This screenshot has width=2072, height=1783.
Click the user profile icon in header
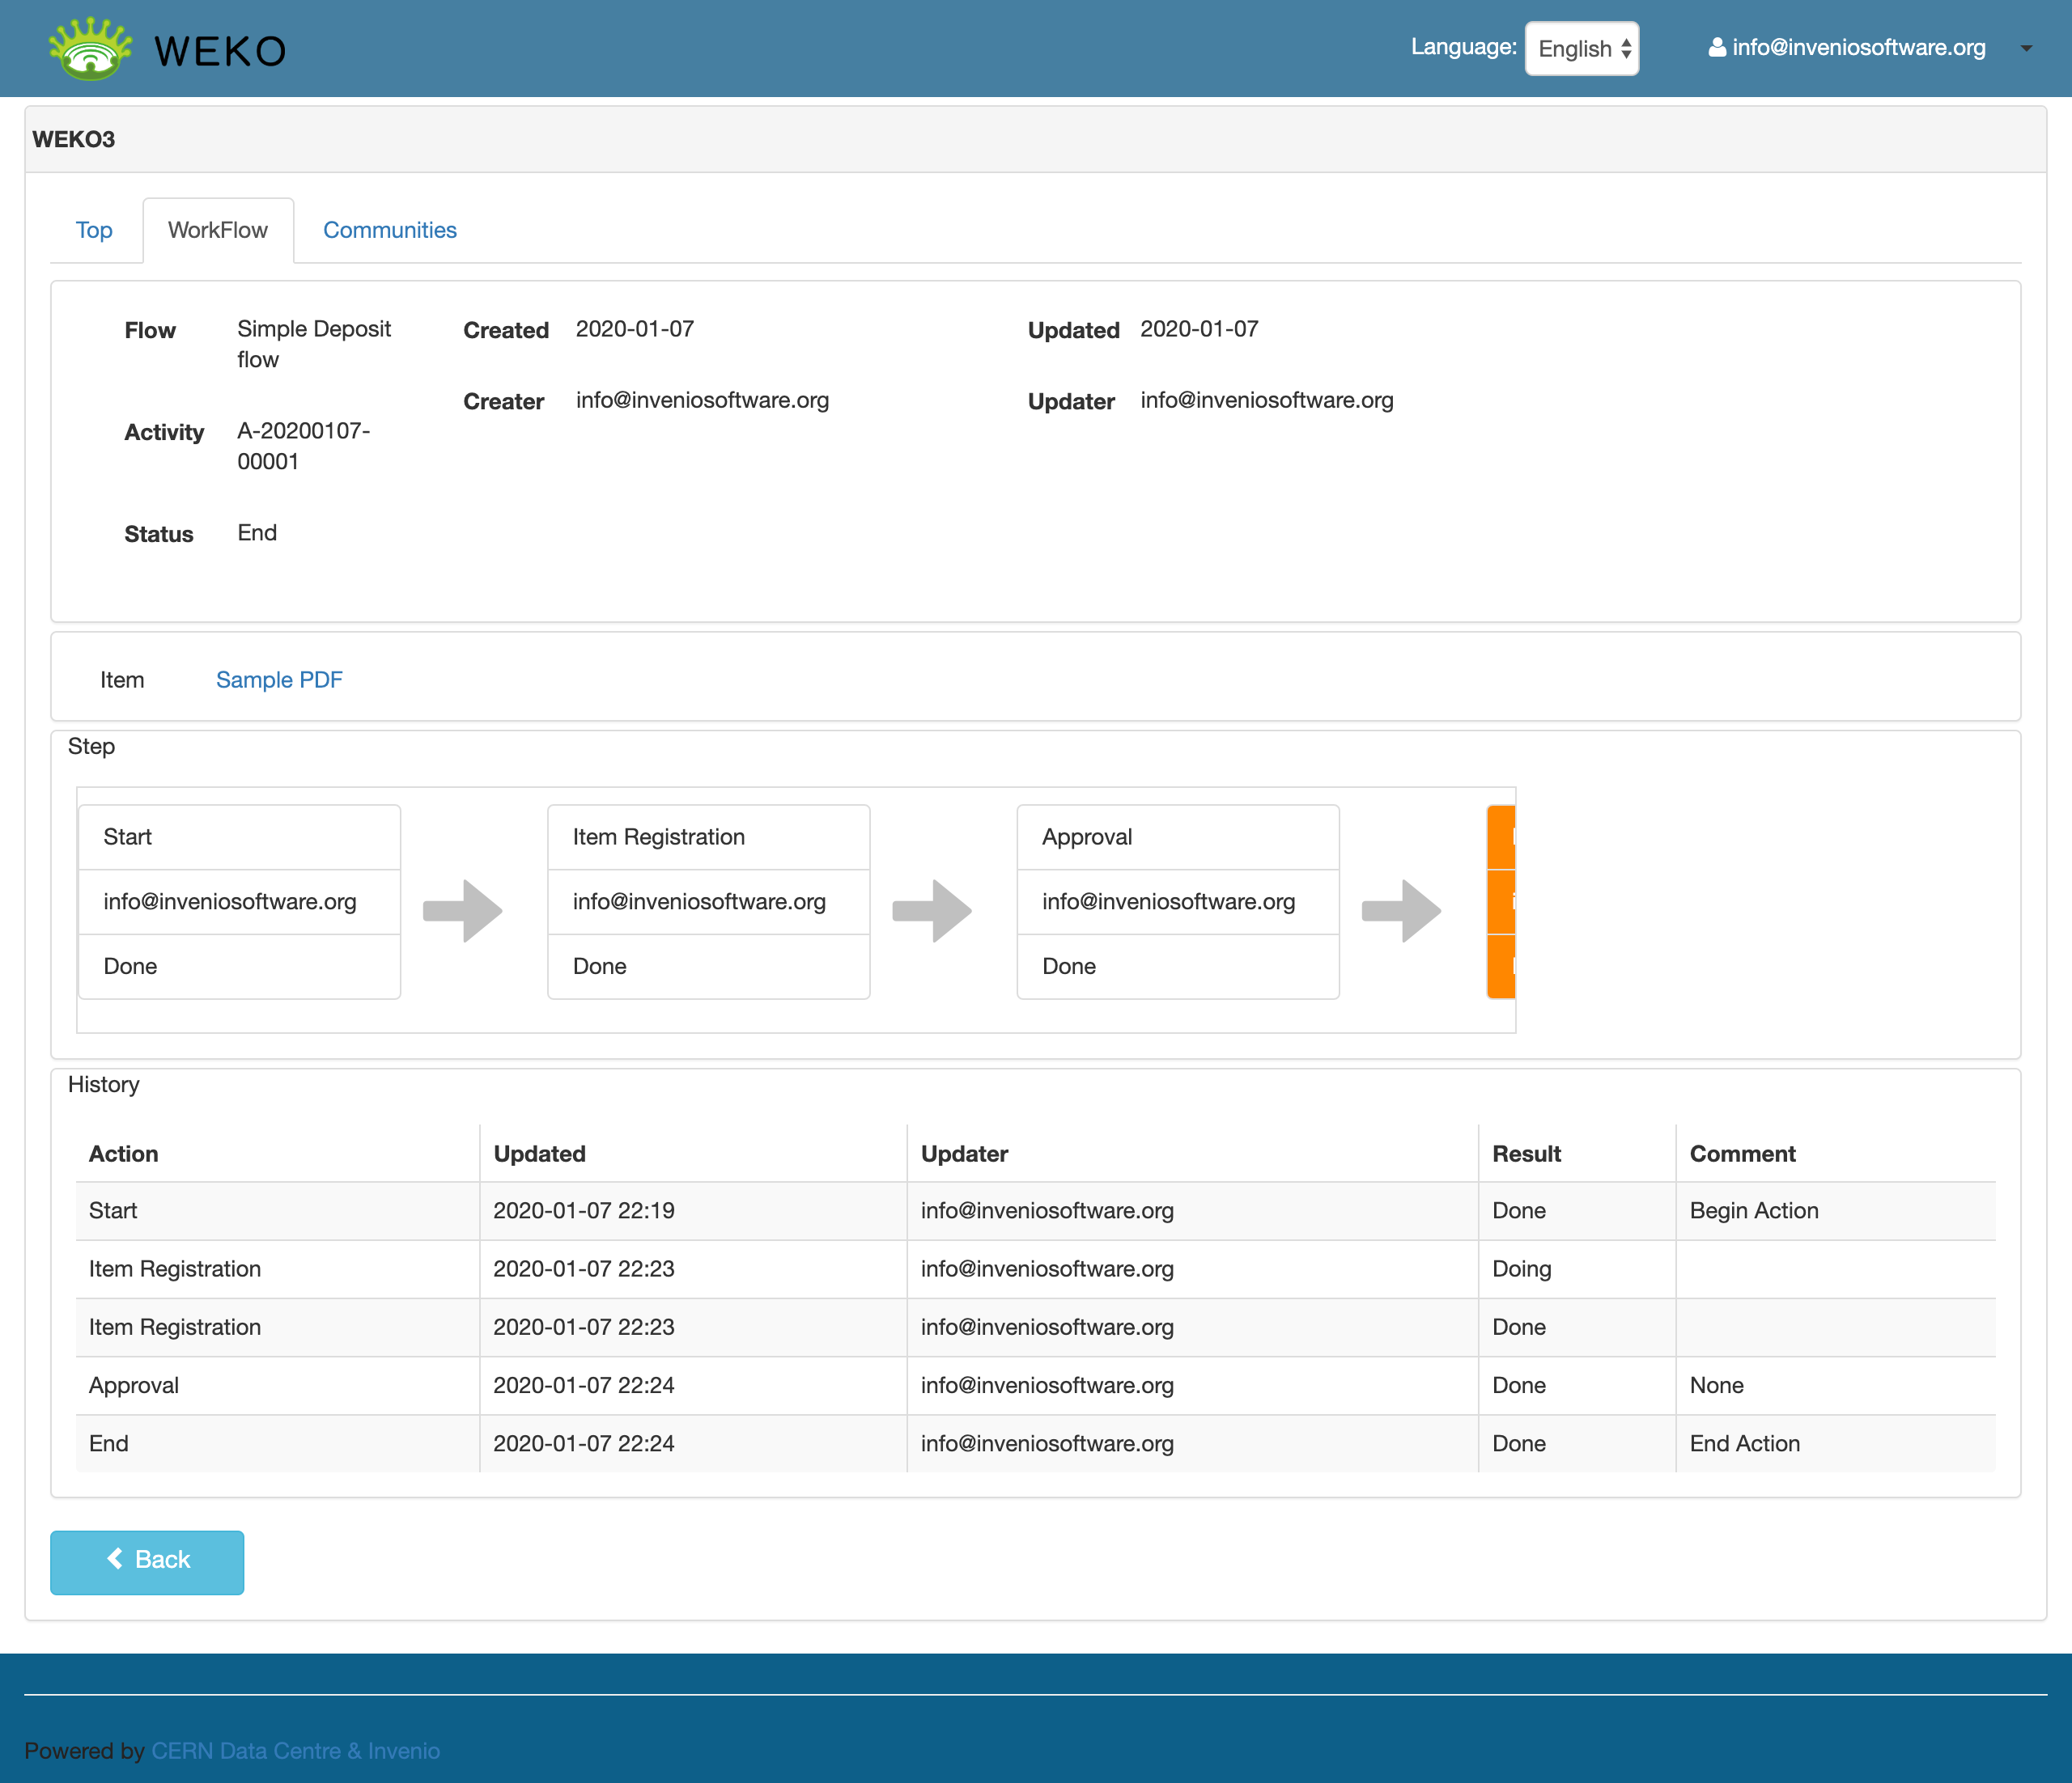pyautogui.click(x=1716, y=47)
